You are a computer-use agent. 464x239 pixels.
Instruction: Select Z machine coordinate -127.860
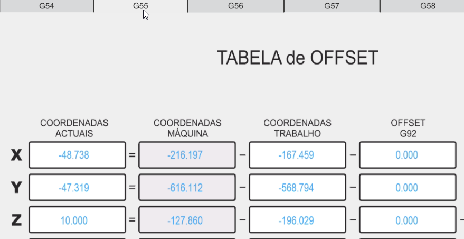[187, 220]
